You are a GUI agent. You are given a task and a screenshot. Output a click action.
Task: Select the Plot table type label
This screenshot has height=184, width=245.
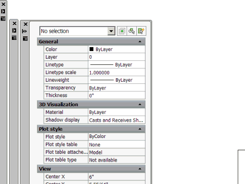(61, 160)
